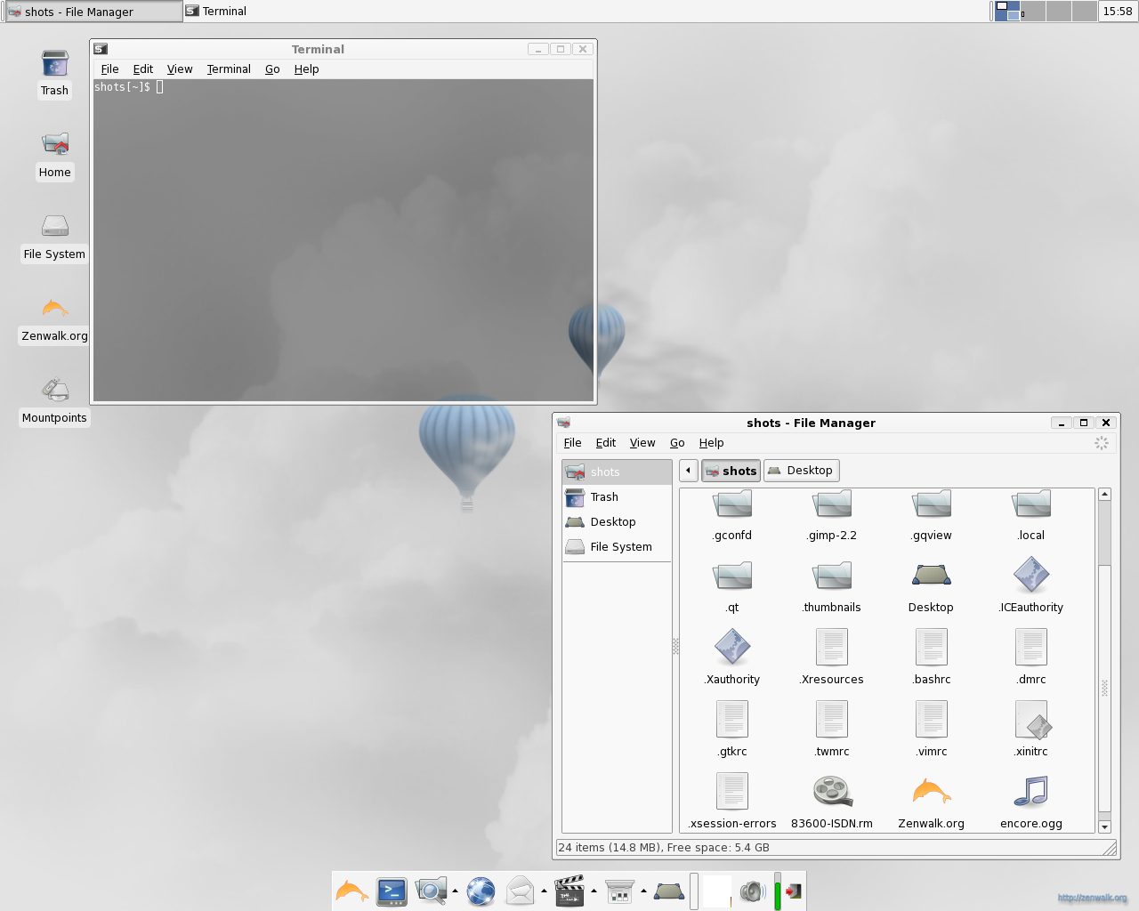The height and width of the screenshot is (911, 1139).
Task: Open the mail envelope launcher
Action: (x=520, y=891)
